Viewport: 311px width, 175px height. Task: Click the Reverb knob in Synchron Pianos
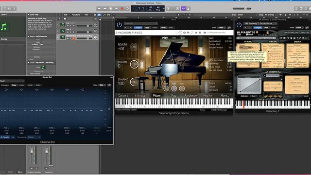coord(134,47)
